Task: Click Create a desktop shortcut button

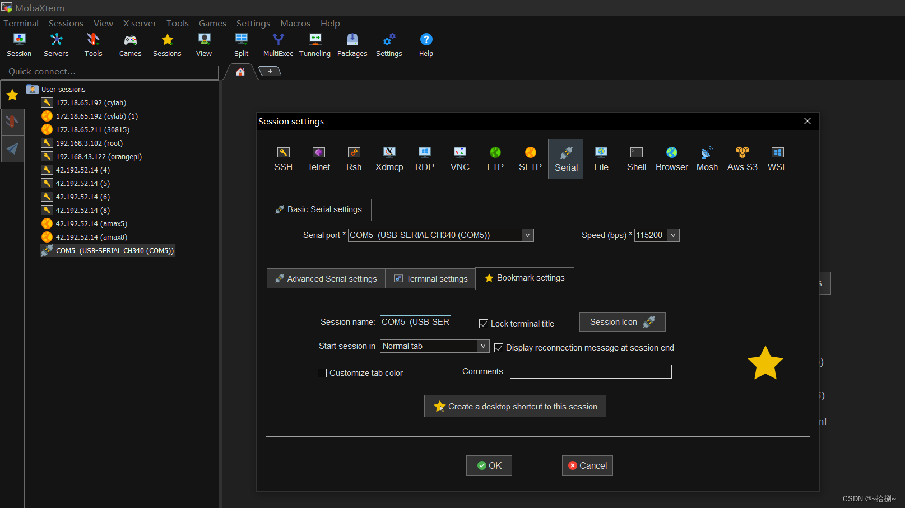Action: coord(515,407)
